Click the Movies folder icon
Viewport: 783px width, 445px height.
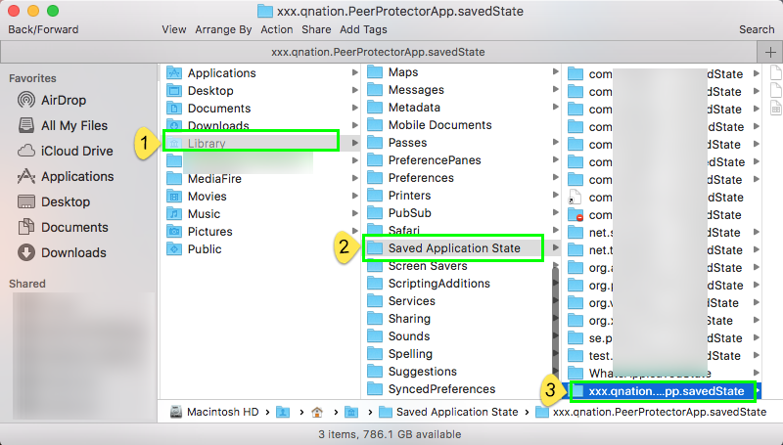point(174,197)
